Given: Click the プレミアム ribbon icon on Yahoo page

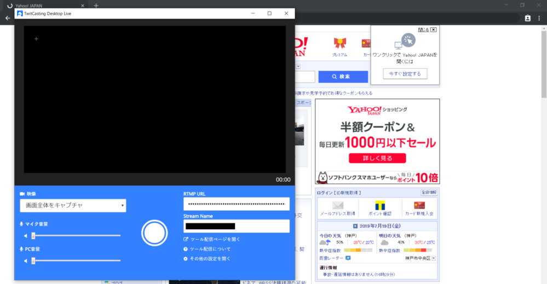Looking at the screenshot, I should pos(340,43).
